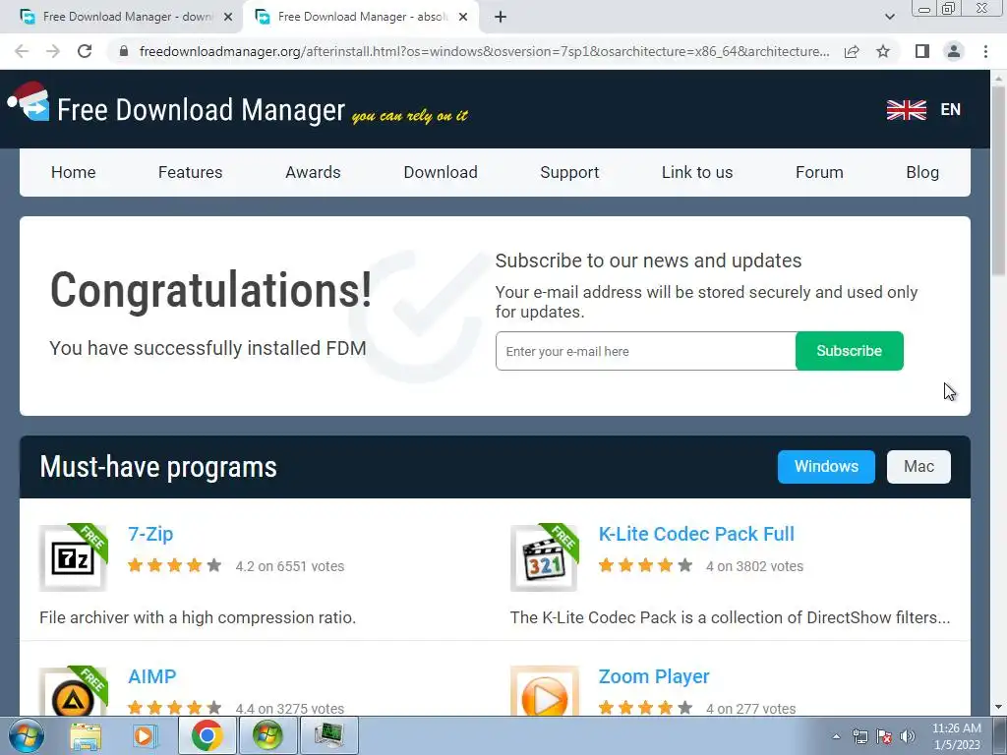Viewport: 1007px width, 755px height.
Task: Close the first Free Download Manager tab
Action: (228, 18)
